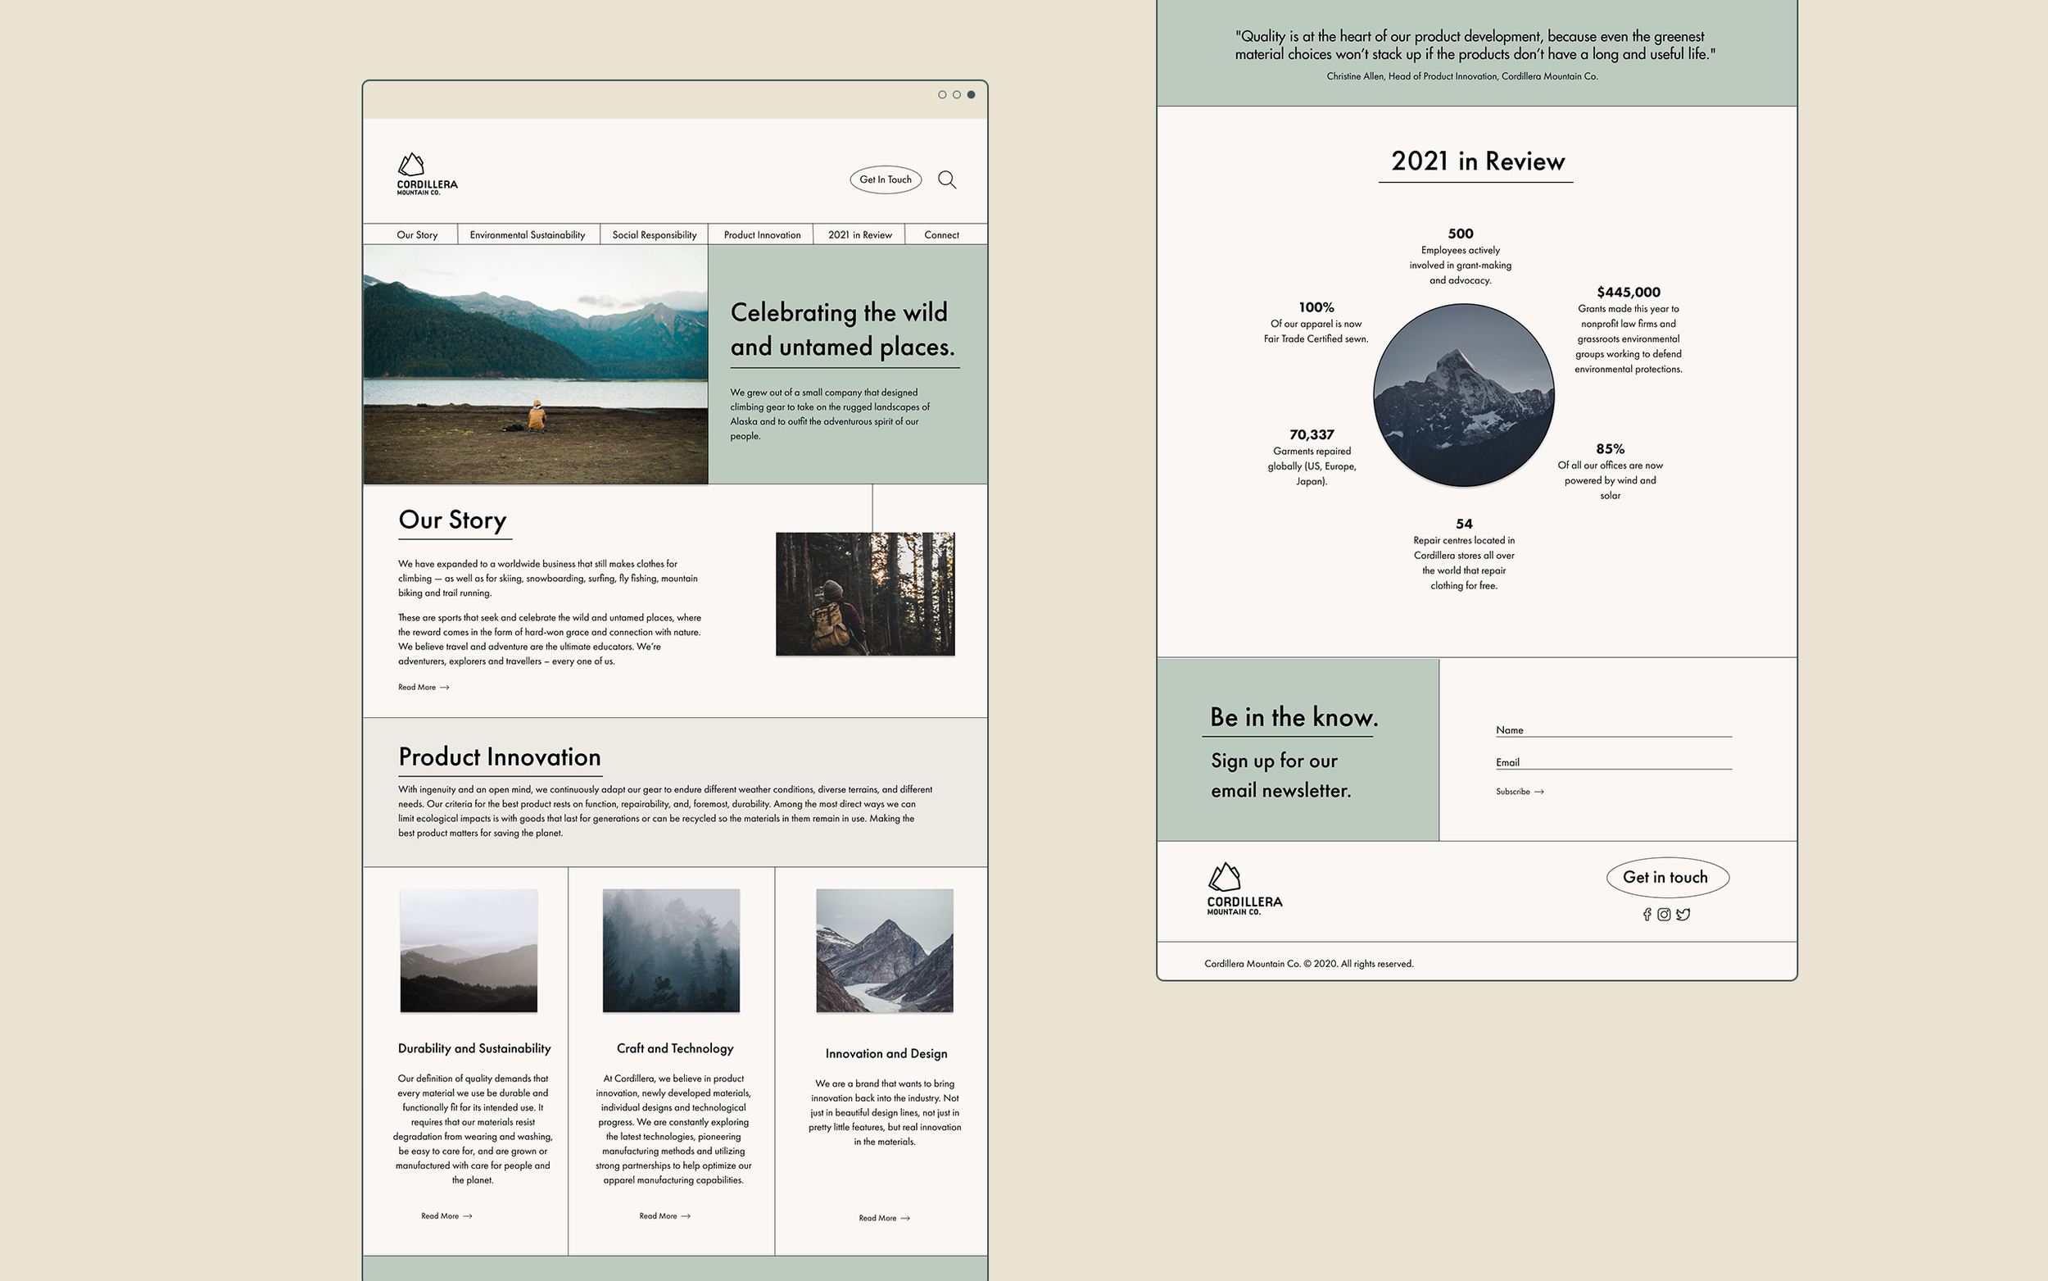Screen dimensions: 2048x1281
Task: Go to the 2021 in Review tab
Action: tap(859, 234)
